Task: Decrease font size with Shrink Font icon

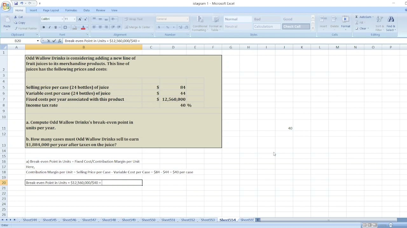Action: pyautogui.click(x=86, y=19)
